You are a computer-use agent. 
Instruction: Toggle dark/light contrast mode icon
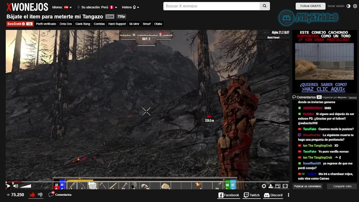[348, 6]
